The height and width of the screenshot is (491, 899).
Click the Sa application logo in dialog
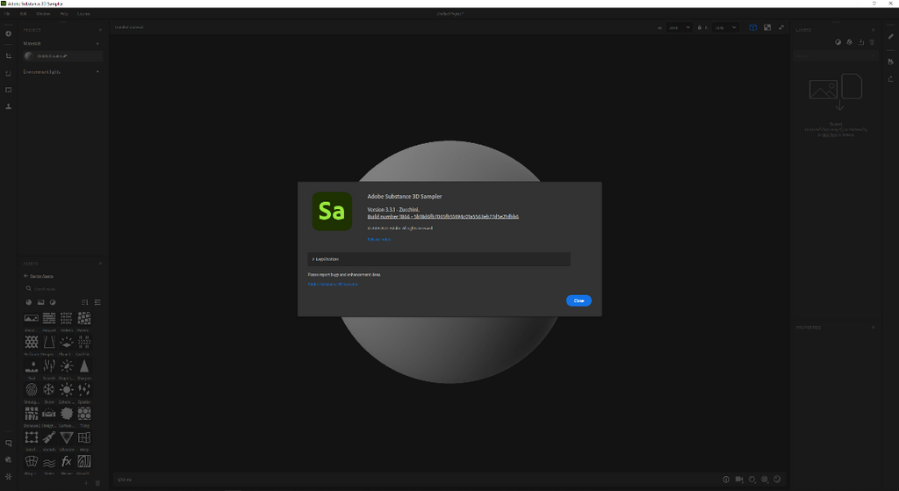(x=332, y=211)
